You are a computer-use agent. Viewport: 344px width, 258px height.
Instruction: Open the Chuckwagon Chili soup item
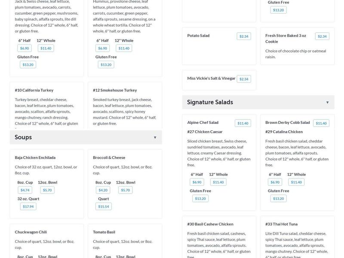pyautogui.click(x=31, y=232)
